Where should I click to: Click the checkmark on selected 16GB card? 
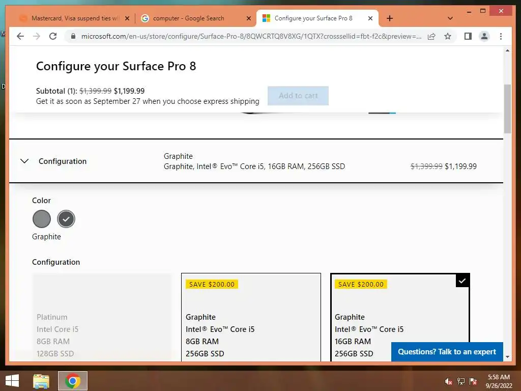[462, 281]
